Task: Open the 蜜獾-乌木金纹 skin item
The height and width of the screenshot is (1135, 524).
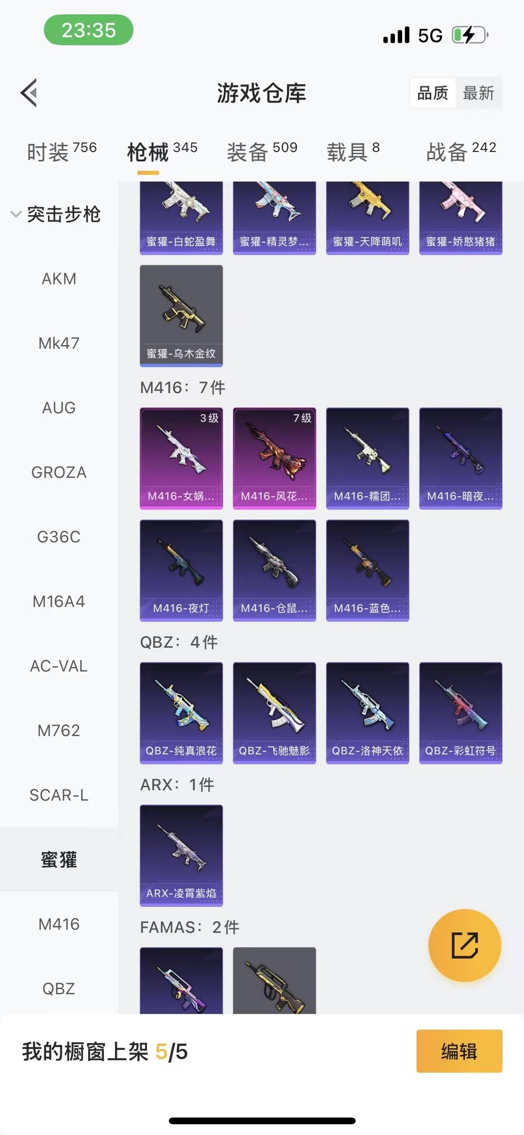Action: [x=181, y=316]
